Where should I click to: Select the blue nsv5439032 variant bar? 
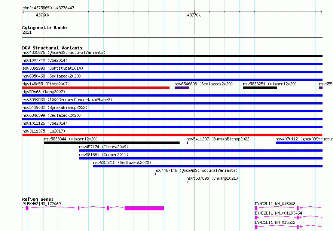pyautogui.click(x=172, y=111)
